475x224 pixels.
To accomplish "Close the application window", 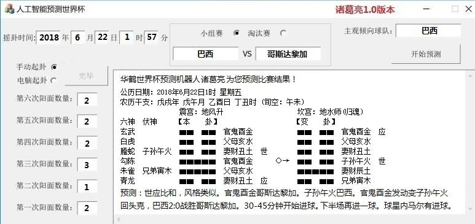I will coord(468,9).
